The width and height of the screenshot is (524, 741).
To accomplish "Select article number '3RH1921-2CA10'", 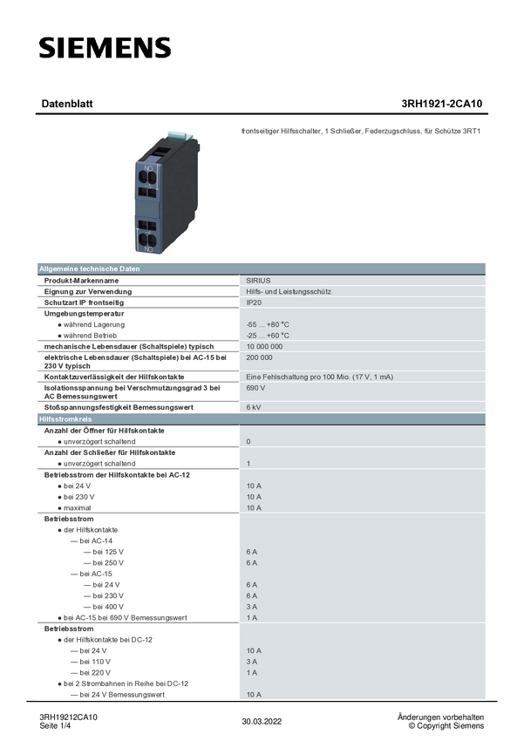I will point(442,104).
